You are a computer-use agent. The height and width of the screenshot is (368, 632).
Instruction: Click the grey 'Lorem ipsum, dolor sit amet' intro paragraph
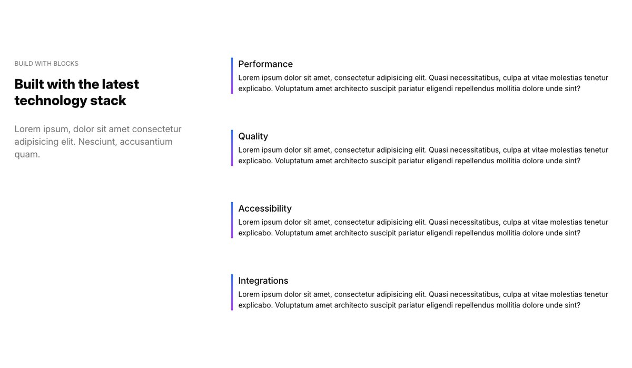pyautogui.click(x=98, y=142)
